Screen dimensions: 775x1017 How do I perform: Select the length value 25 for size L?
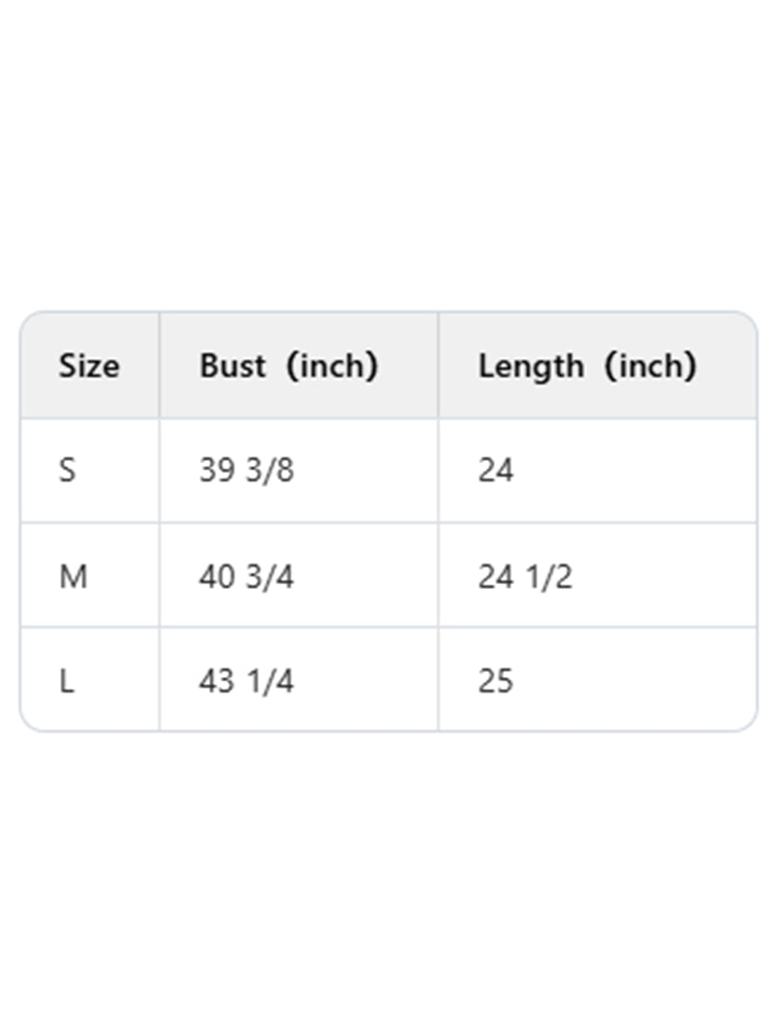coord(496,681)
